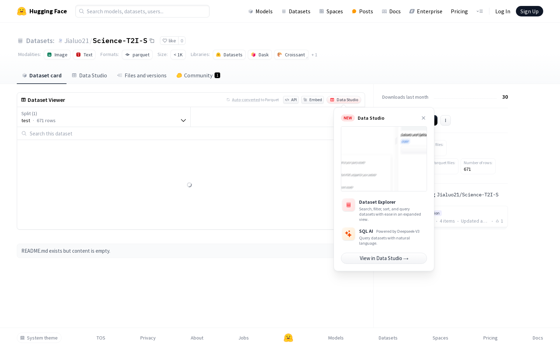Screen dimensions: 560x350
Task: Open the more navigation menu icon in the header
Action: pos(479,11)
